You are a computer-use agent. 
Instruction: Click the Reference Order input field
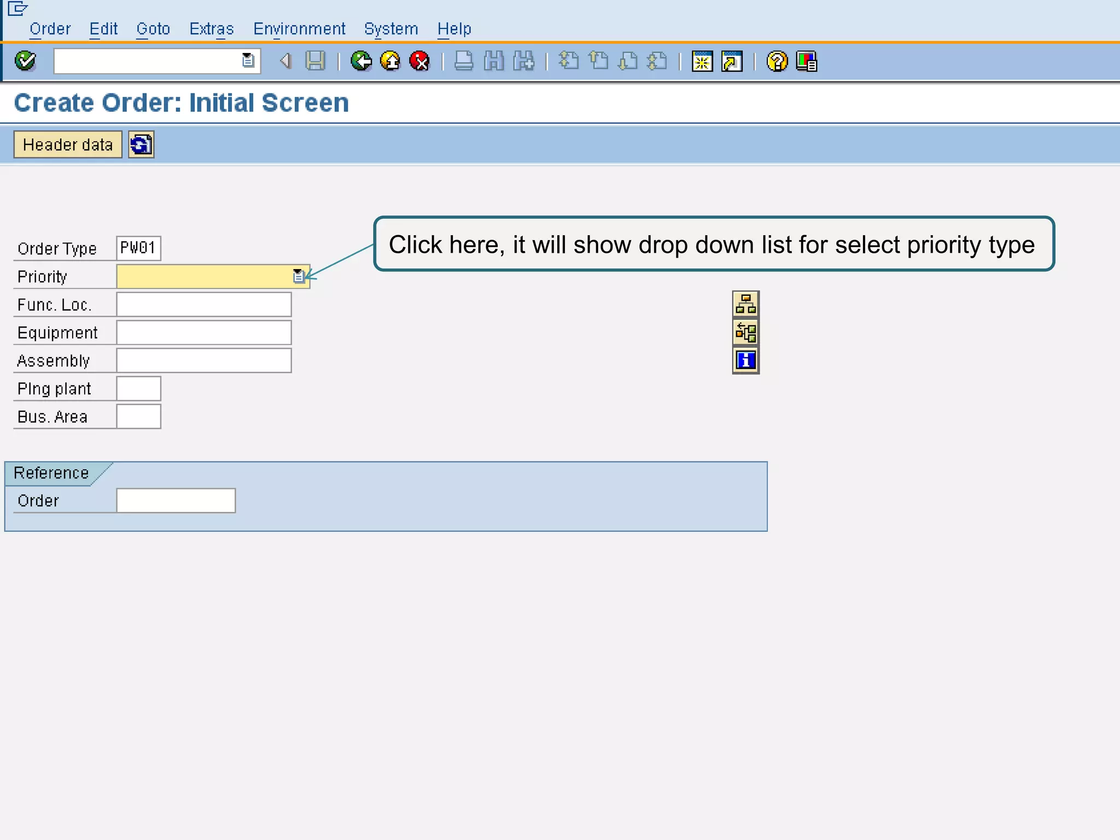pos(176,500)
